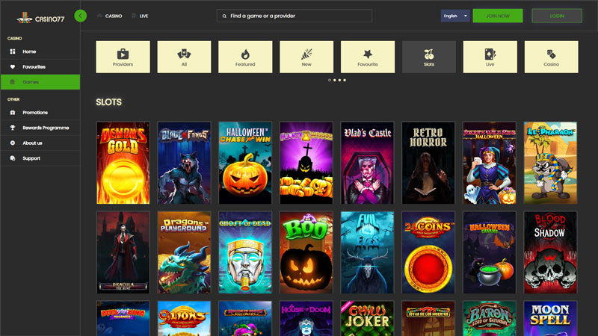Open the purple Halloween graveyard slot game
The width and height of the screenshot is (598, 336).
pos(306,163)
